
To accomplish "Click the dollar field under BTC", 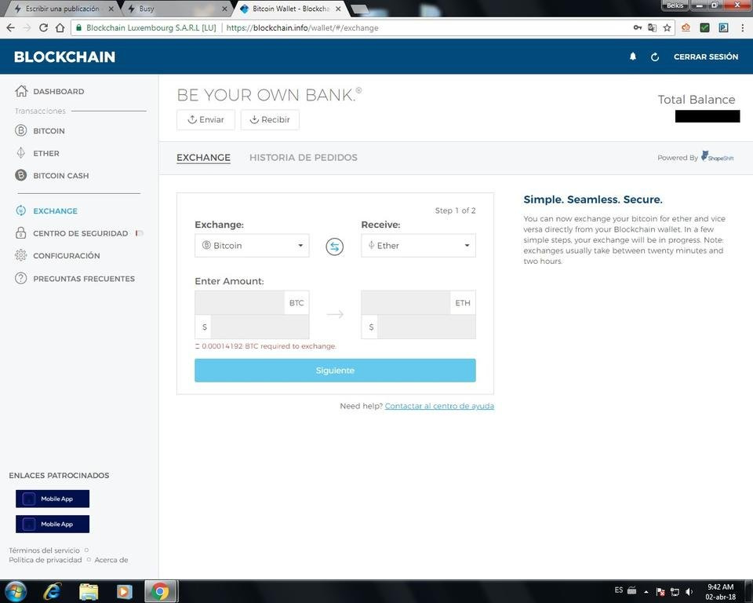I will point(260,327).
